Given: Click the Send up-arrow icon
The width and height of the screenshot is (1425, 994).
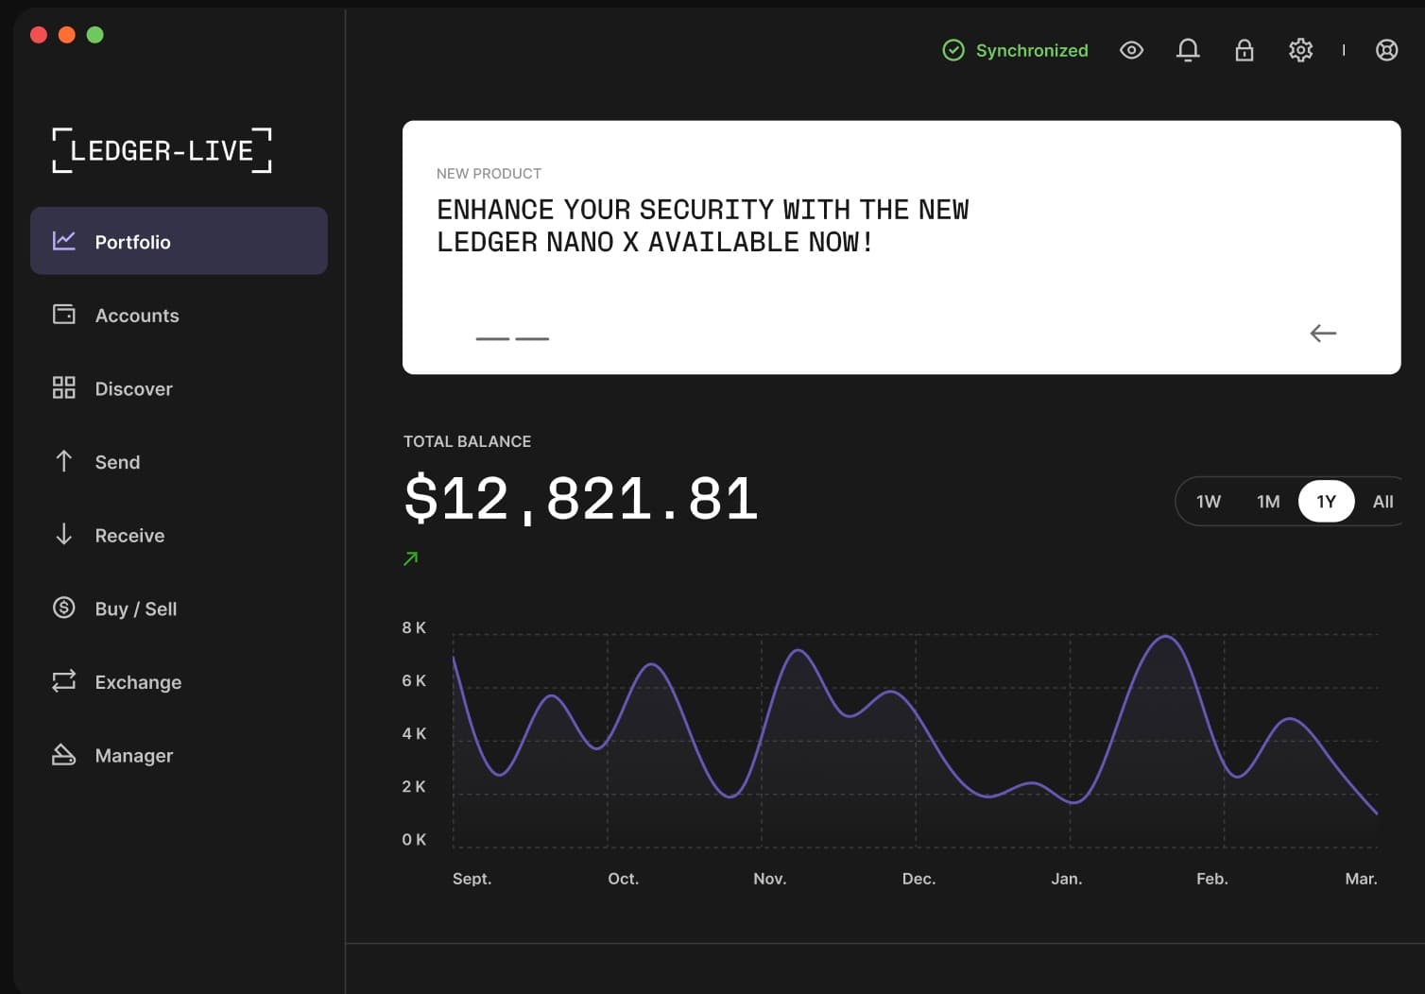Looking at the screenshot, I should tap(63, 461).
